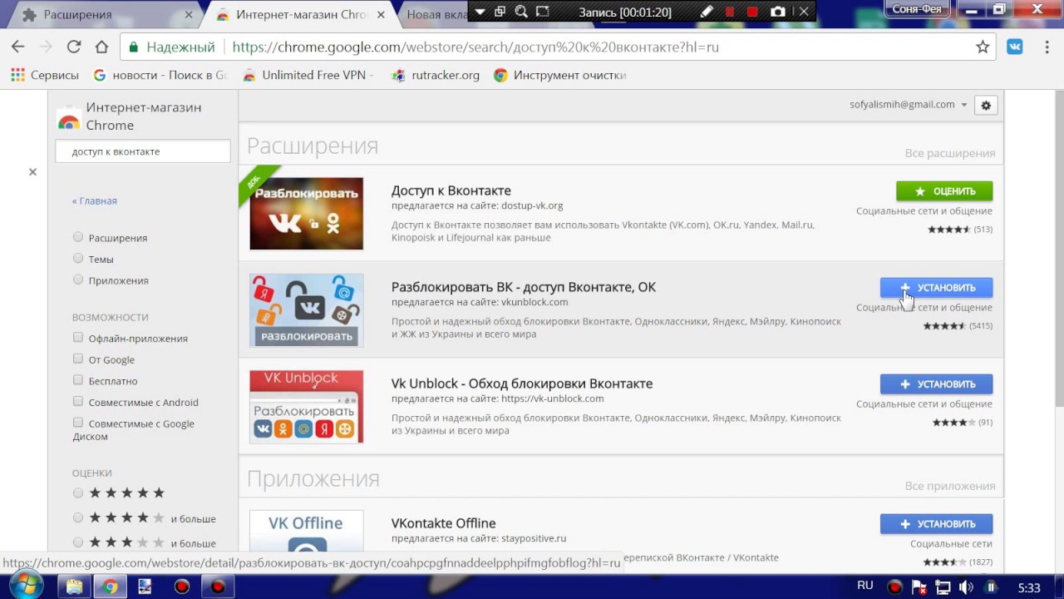The height and width of the screenshot is (599, 1064).
Task: Open the Unlimited Free VPN bookmark
Action: 308,75
